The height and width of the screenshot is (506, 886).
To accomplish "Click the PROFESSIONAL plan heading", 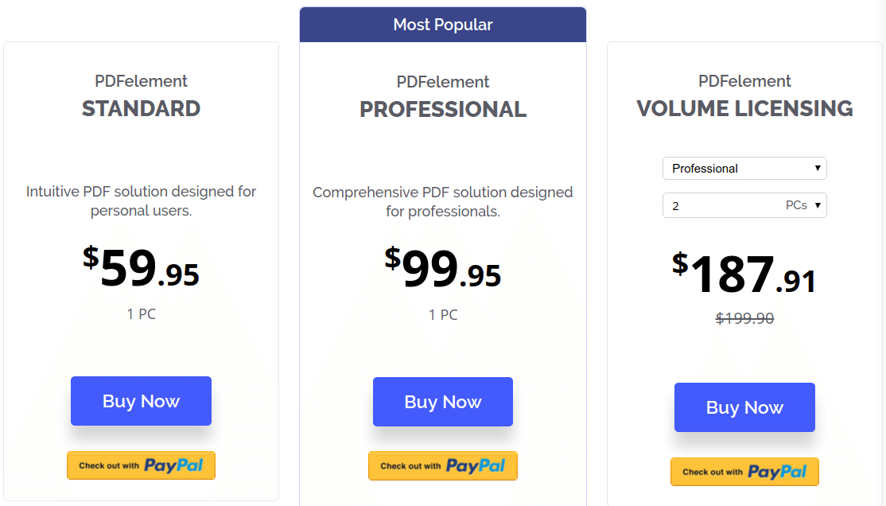I will coord(442,109).
